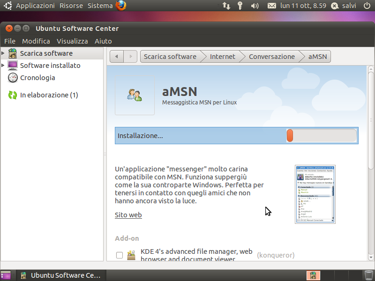Navigate to Scarica software breadcrumb
The width and height of the screenshot is (375, 281).
[170, 56]
